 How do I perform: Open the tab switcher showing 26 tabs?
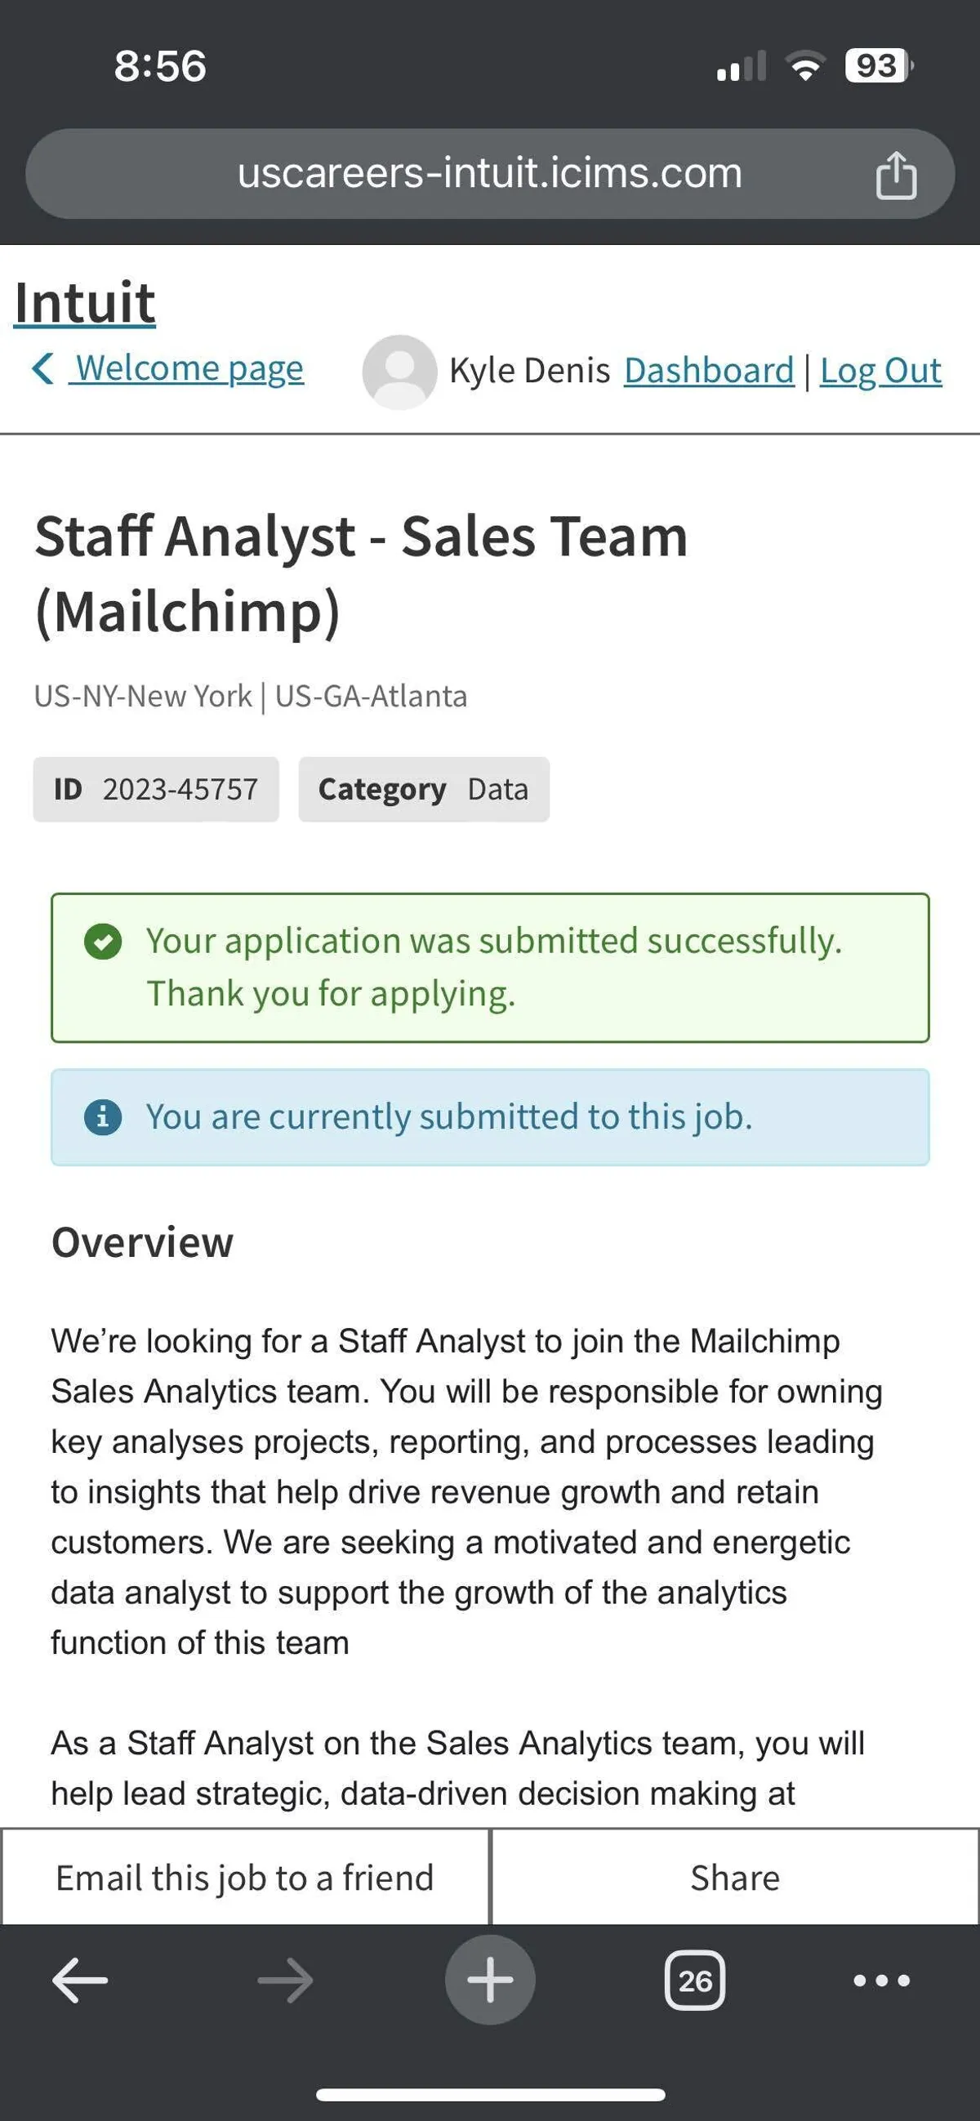[x=694, y=1980]
